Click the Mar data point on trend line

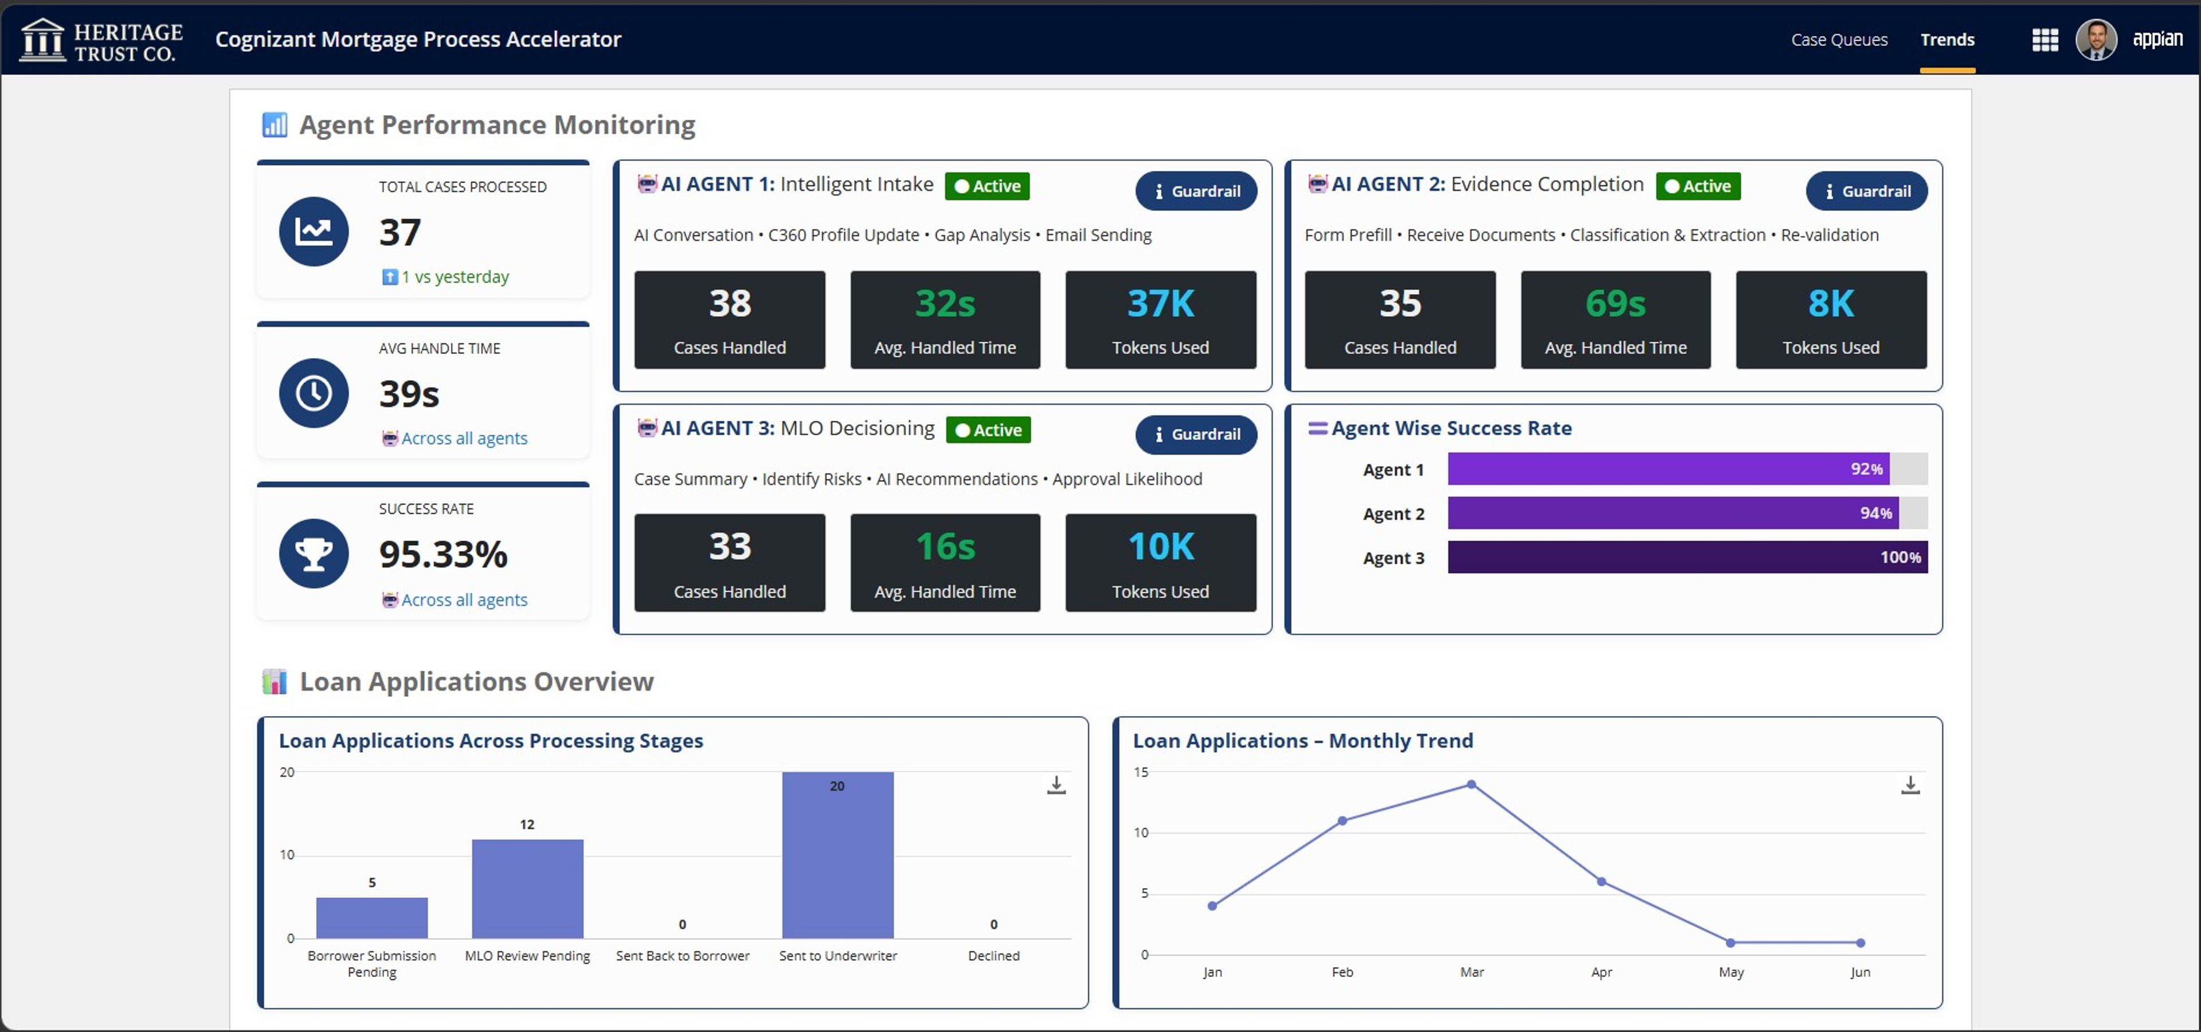tap(1471, 784)
